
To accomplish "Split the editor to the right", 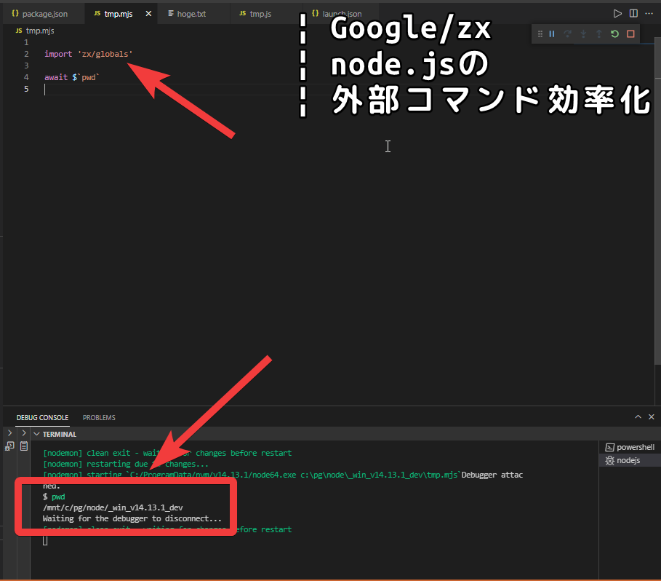I will coord(633,13).
